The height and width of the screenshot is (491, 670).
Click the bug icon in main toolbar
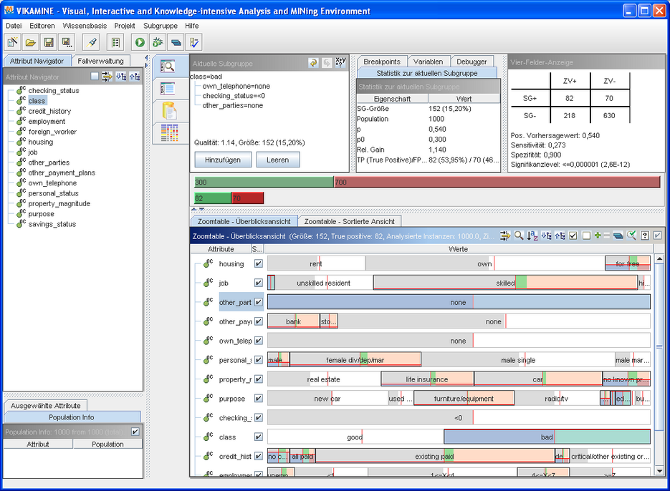158,43
